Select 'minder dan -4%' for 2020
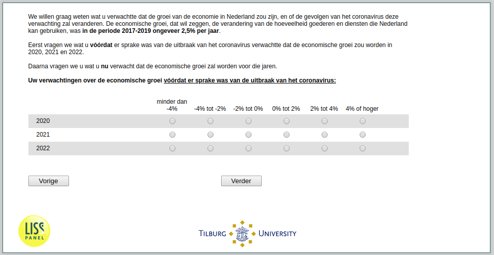The height and width of the screenshot is (255, 494). pos(172,121)
